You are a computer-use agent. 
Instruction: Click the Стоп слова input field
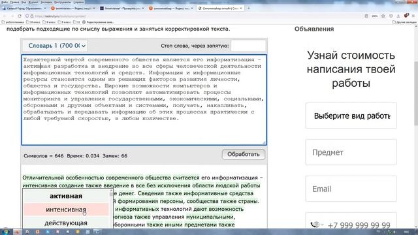click(x=248, y=46)
